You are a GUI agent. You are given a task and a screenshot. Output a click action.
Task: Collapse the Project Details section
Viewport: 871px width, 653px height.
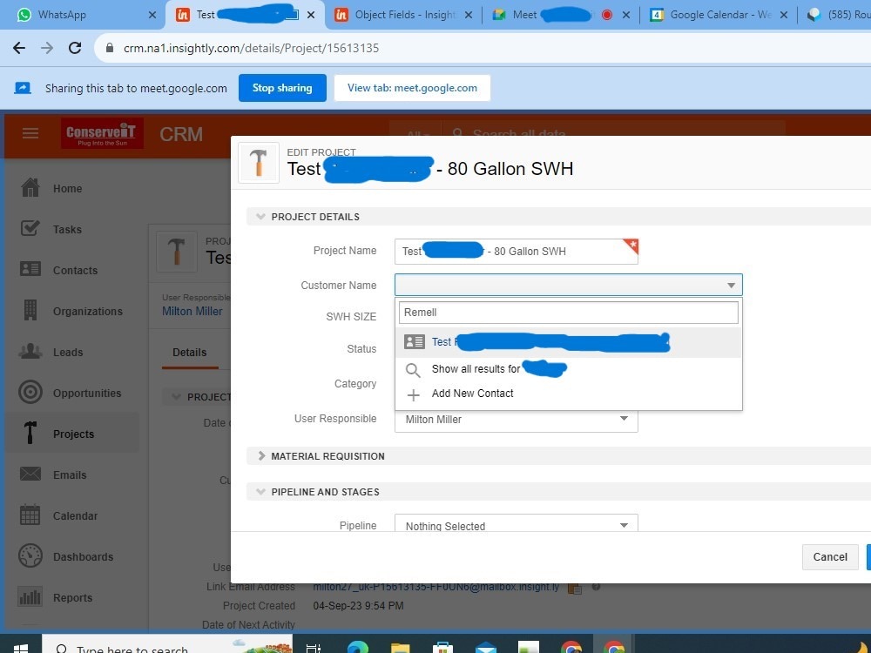click(x=260, y=217)
